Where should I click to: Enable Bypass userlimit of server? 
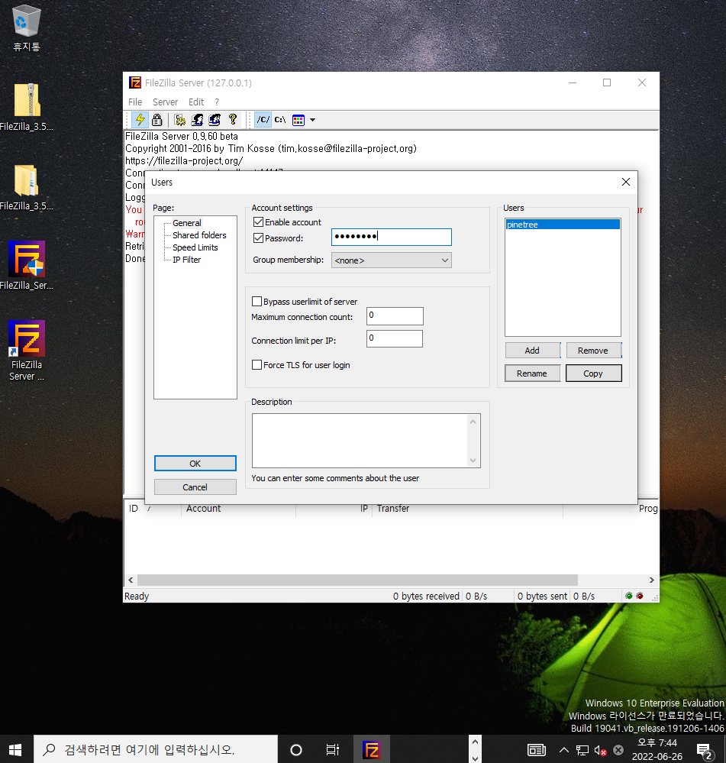[x=257, y=301]
